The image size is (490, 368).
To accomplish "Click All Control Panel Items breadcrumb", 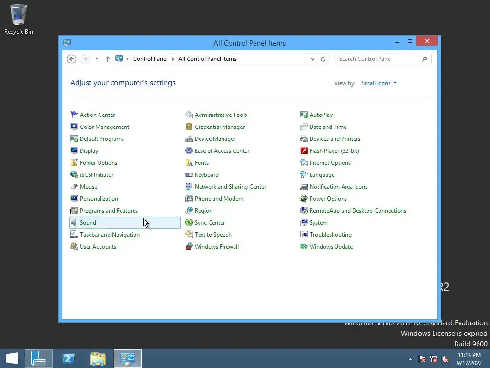I will pos(207,59).
